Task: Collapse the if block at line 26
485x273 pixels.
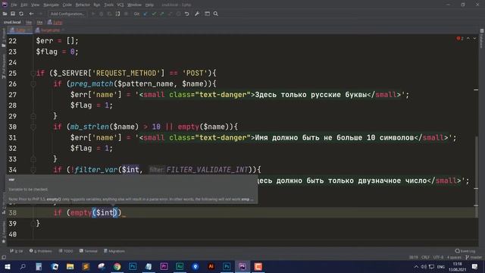Action: click(x=33, y=84)
